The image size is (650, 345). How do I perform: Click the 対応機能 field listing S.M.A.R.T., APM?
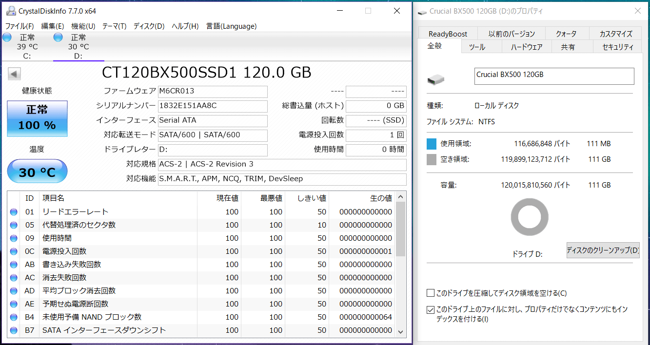coord(282,179)
